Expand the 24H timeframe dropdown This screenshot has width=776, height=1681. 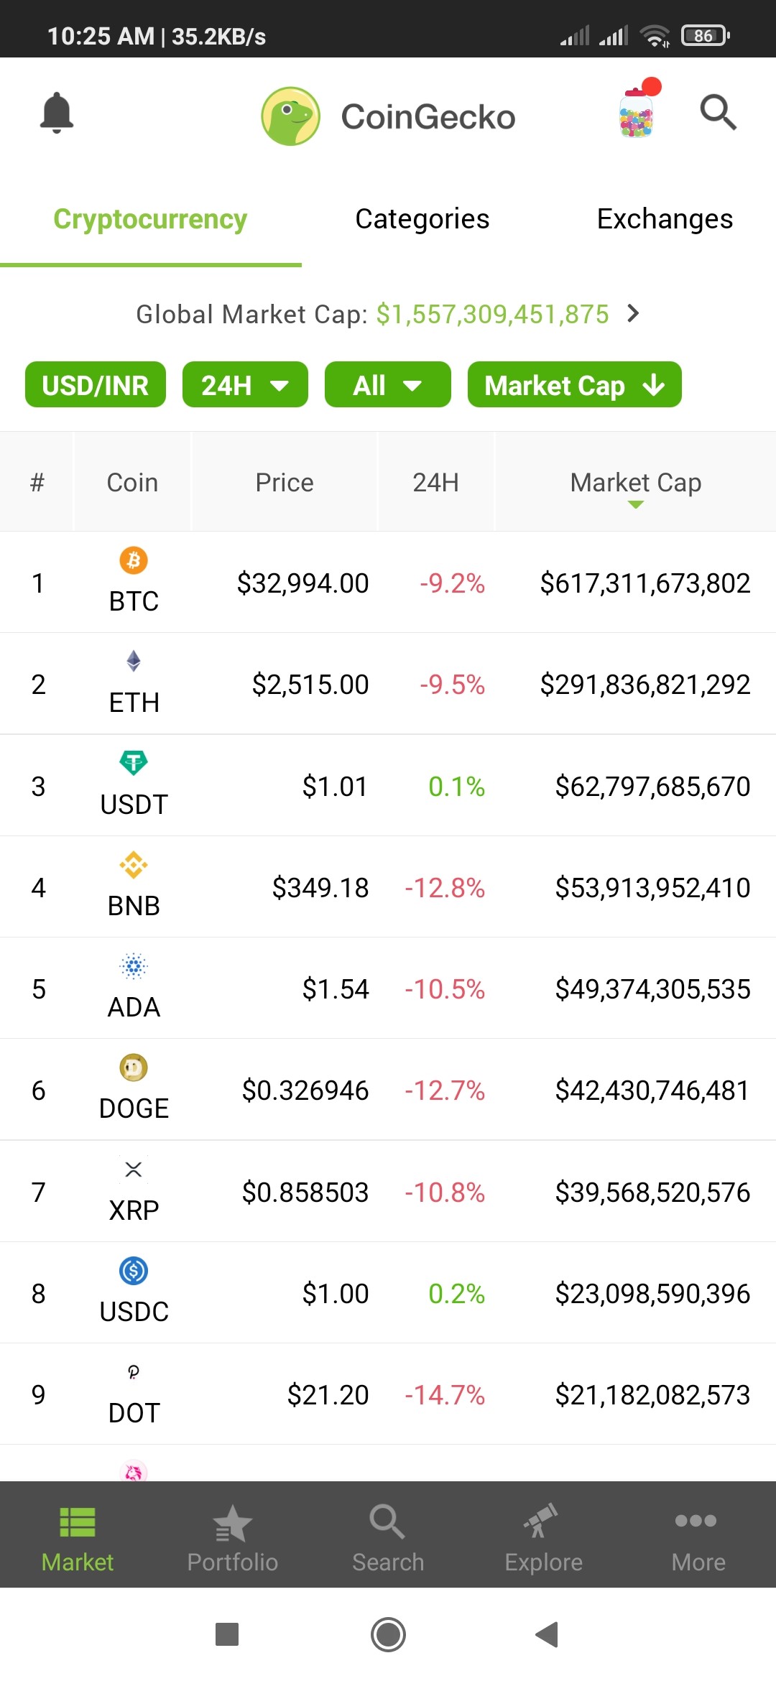pyautogui.click(x=245, y=385)
